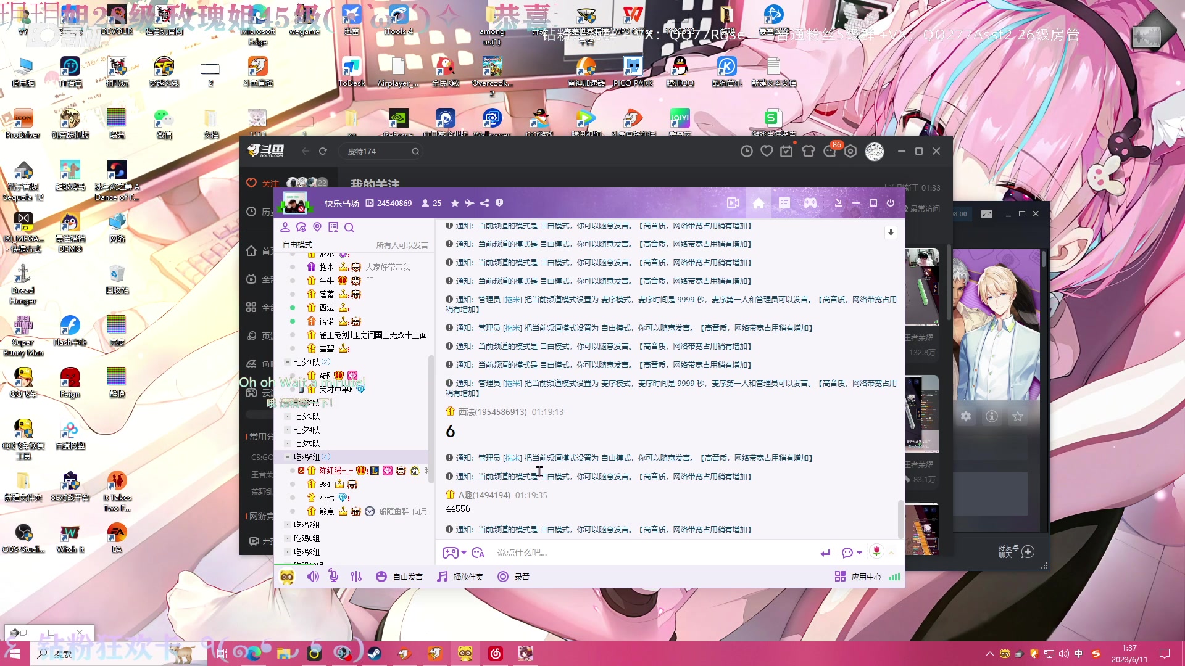Click the scroll-to-bottom arrow in chat
This screenshot has height=666, width=1185.
pos(891,232)
